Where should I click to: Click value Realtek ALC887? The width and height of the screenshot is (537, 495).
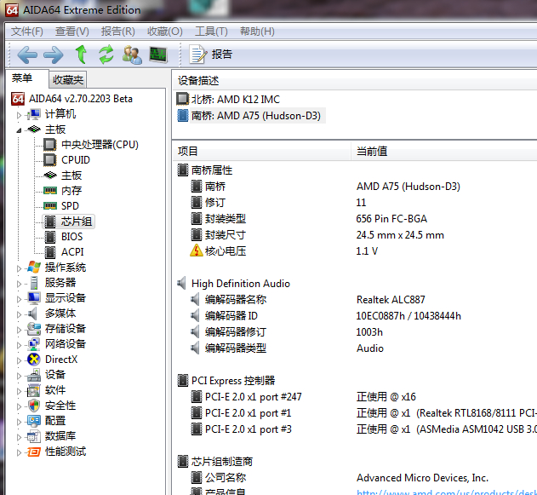click(391, 300)
